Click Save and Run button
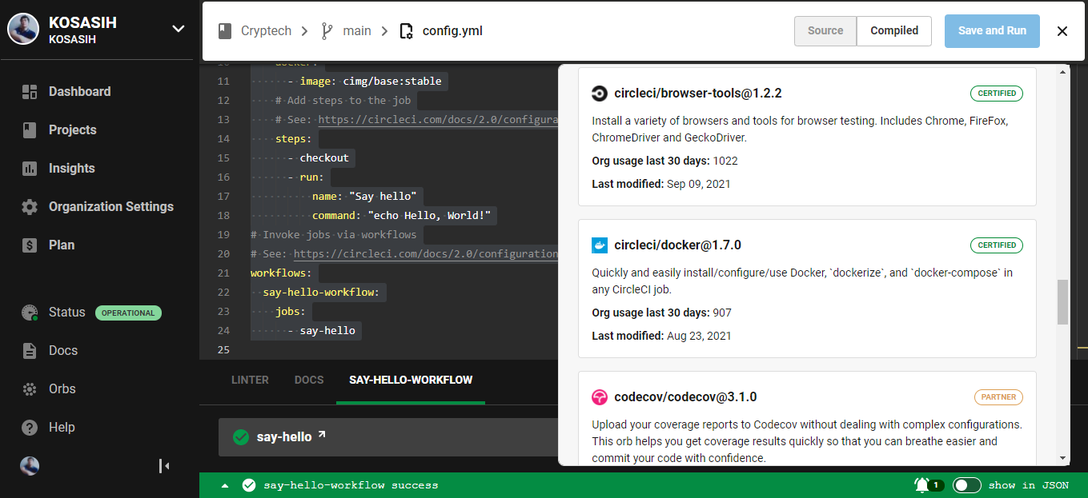Viewport: 1088px width, 498px height. point(992,31)
